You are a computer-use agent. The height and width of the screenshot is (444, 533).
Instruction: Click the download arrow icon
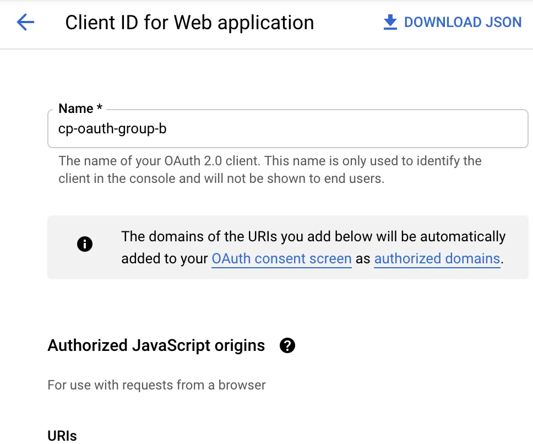click(390, 23)
